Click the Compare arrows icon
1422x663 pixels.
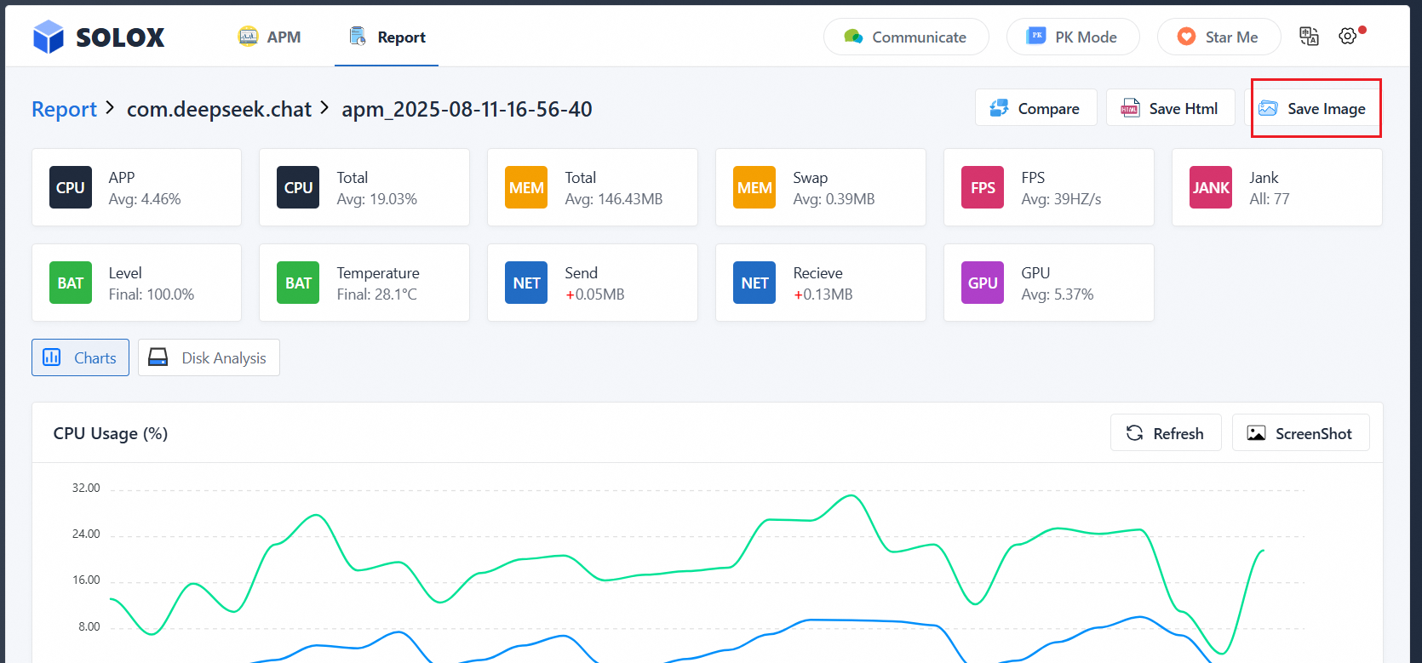(999, 108)
